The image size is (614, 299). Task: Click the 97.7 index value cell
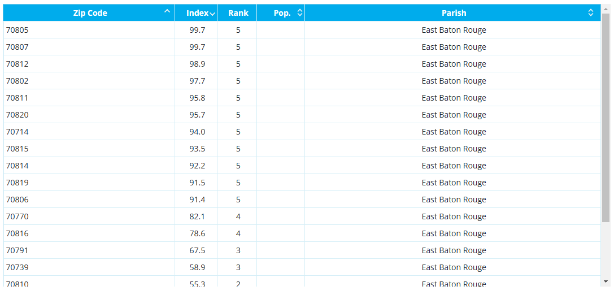coord(196,81)
